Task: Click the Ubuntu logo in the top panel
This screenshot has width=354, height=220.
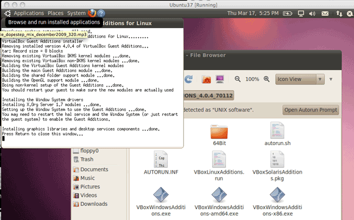Action: tap(7, 13)
